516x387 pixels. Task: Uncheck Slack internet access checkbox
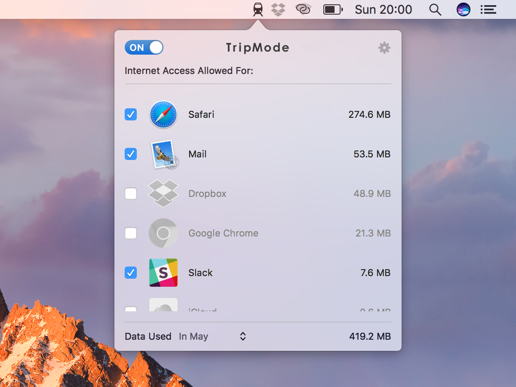131,273
